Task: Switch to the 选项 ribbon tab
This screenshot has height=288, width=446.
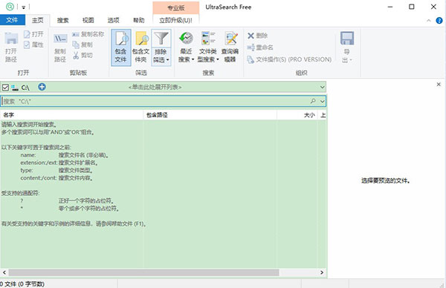Action: point(113,20)
